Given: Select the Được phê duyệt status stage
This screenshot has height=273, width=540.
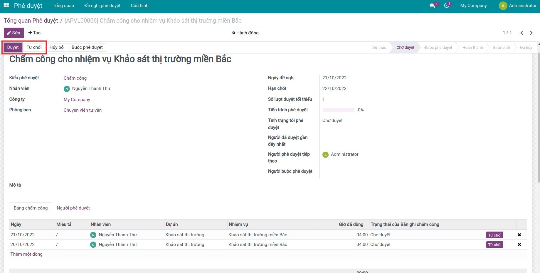Looking at the screenshot, I should tap(438, 48).
